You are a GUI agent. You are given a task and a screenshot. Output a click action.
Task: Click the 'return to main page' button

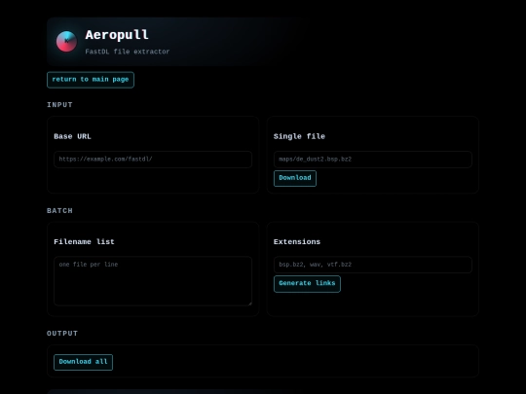coord(91,80)
